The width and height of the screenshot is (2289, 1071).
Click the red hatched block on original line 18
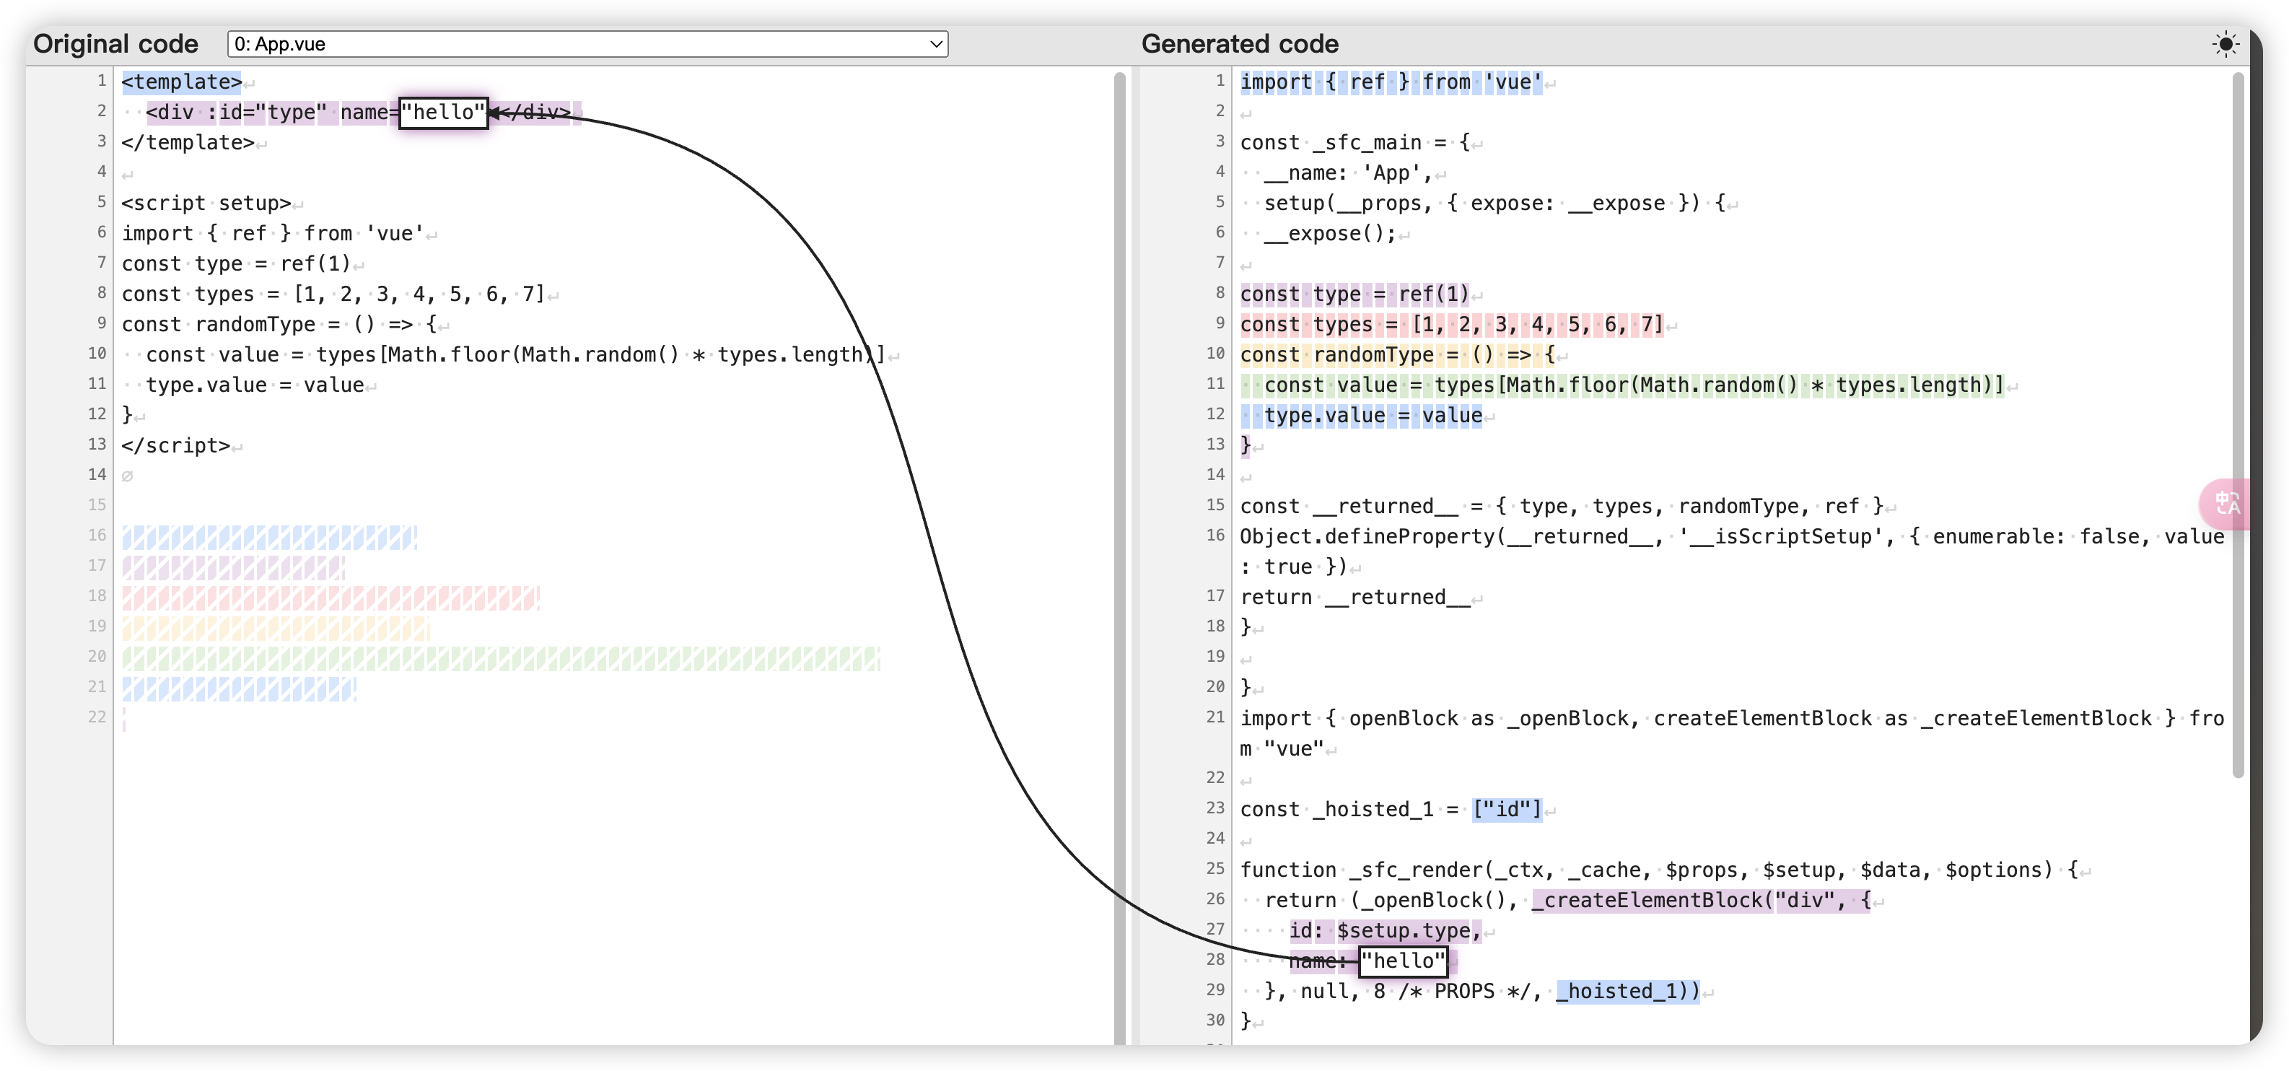331,598
